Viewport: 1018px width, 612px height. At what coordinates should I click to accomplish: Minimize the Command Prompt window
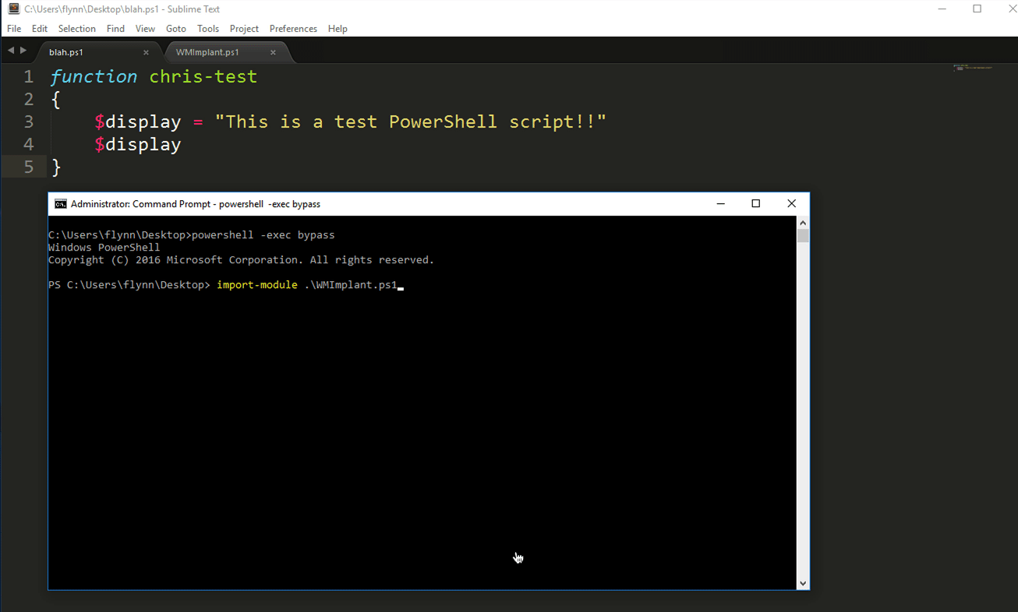pos(720,204)
